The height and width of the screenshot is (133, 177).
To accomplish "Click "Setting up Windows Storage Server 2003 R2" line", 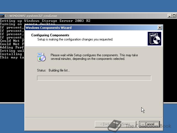I will [45, 21].
